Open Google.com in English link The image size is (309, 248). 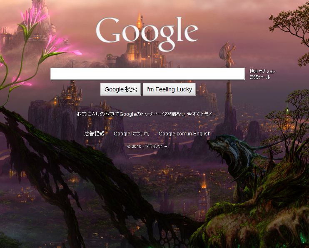point(184,134)
